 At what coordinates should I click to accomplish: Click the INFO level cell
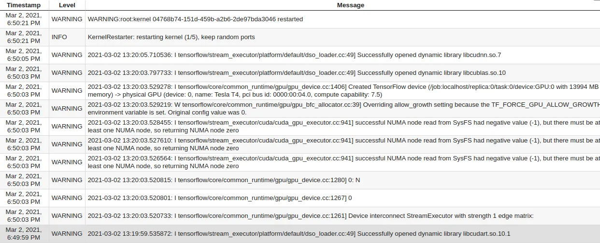59,37
